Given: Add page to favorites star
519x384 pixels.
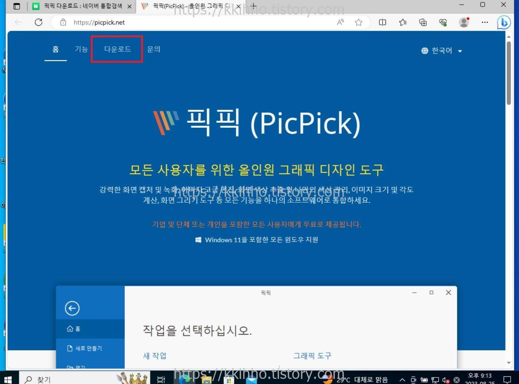Looking at the screenshot, I should [359, 22].
